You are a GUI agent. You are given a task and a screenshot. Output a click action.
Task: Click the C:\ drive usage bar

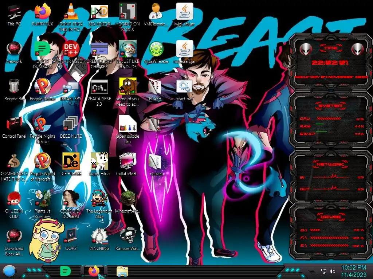315,230
